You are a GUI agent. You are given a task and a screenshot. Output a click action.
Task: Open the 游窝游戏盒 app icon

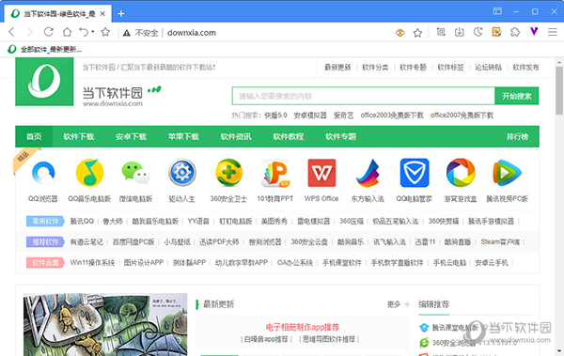[461, 173]
